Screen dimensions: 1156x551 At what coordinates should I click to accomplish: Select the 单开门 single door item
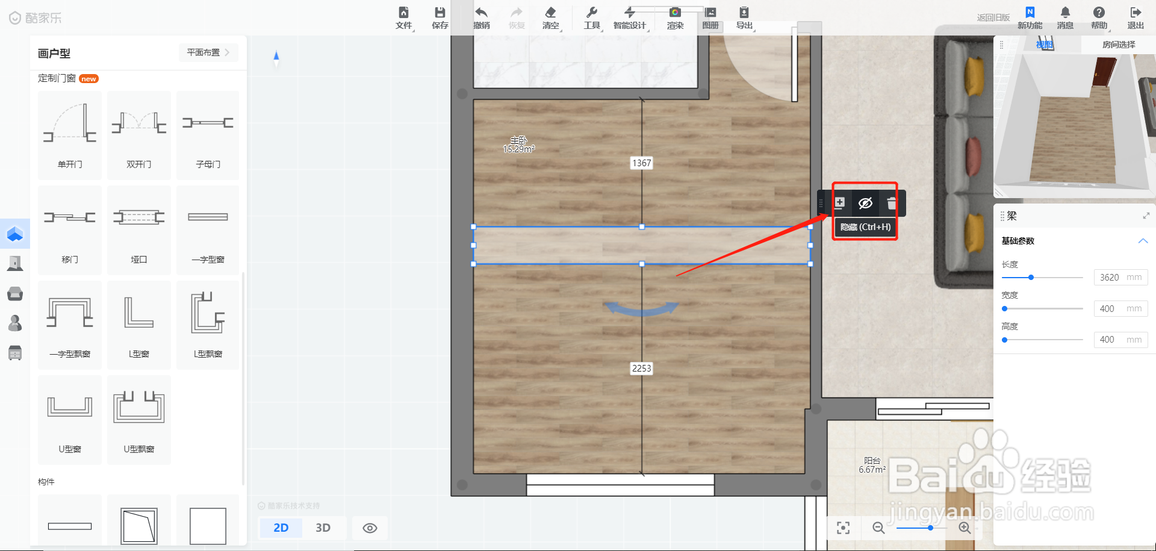70,135
